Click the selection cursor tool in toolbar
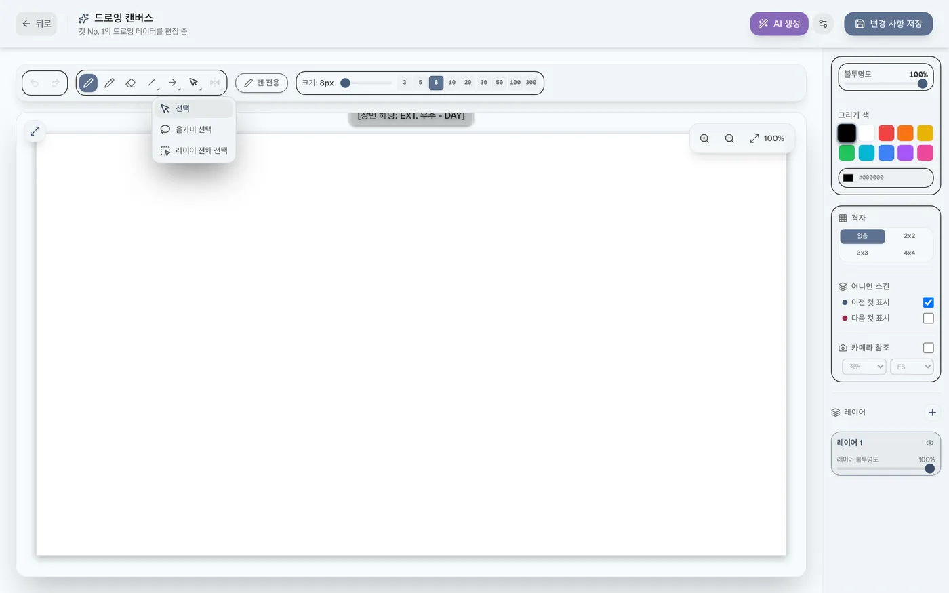 [x=194, y=83]
